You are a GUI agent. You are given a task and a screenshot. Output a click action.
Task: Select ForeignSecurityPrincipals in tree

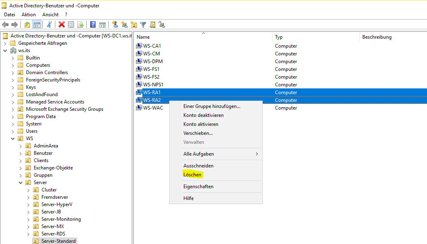53,80
